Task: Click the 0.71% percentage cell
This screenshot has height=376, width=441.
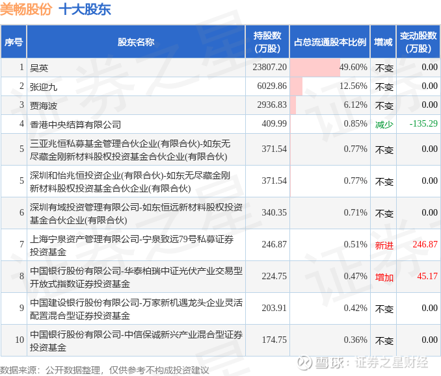Action: coord(355,212)
